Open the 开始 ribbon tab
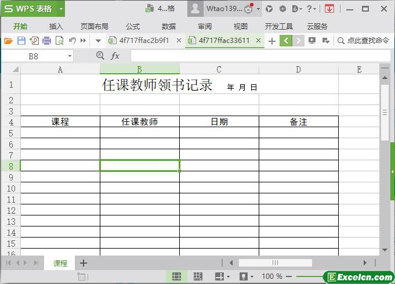The width and height of the screenshot is (395, 284). click(20, 26)
